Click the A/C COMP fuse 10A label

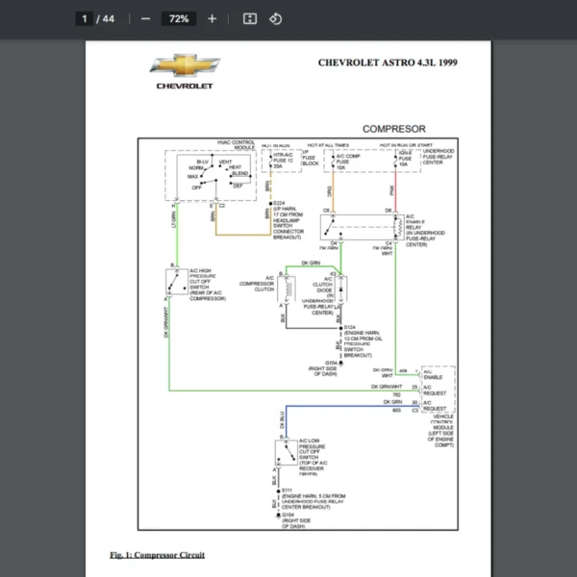(x=347, y=160)
